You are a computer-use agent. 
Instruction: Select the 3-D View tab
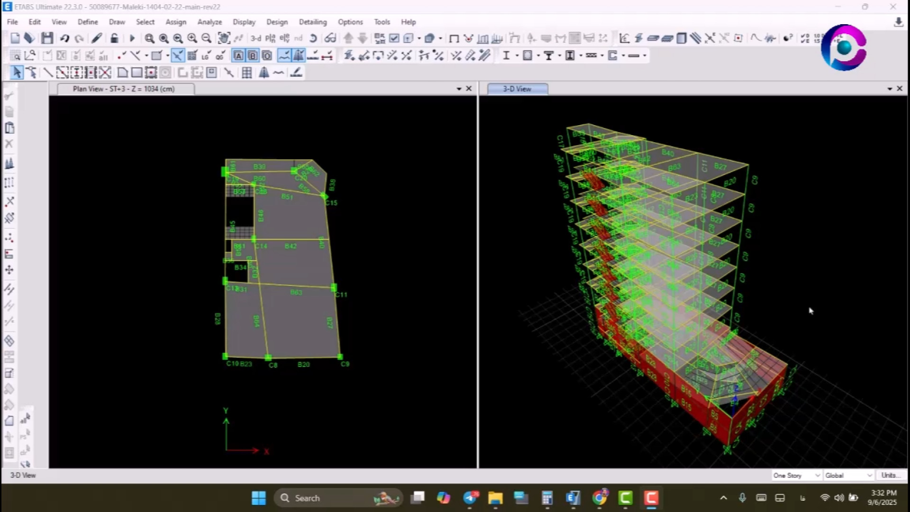517,89
